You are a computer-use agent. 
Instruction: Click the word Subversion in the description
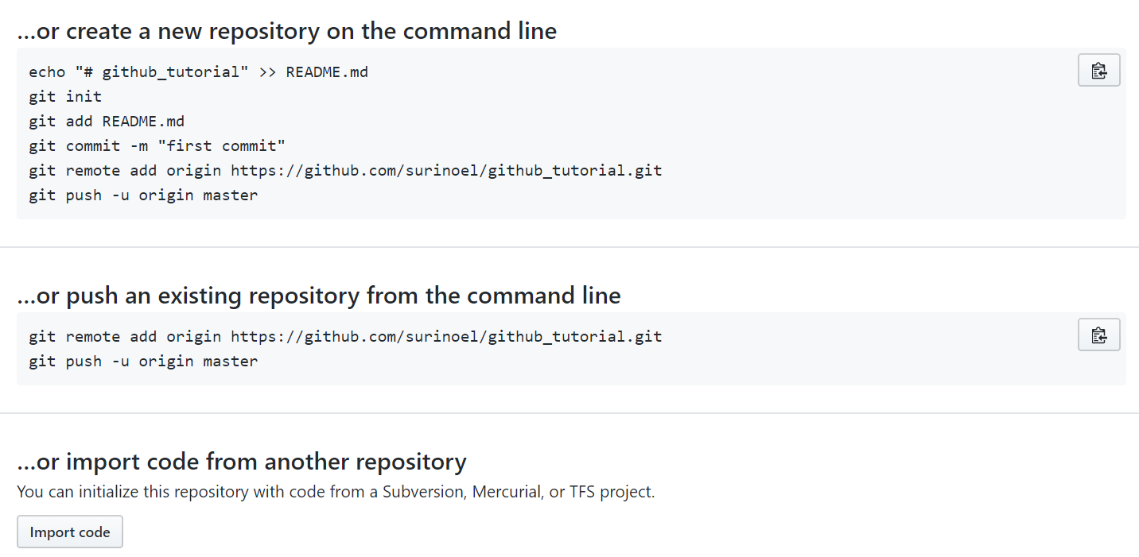422,492
